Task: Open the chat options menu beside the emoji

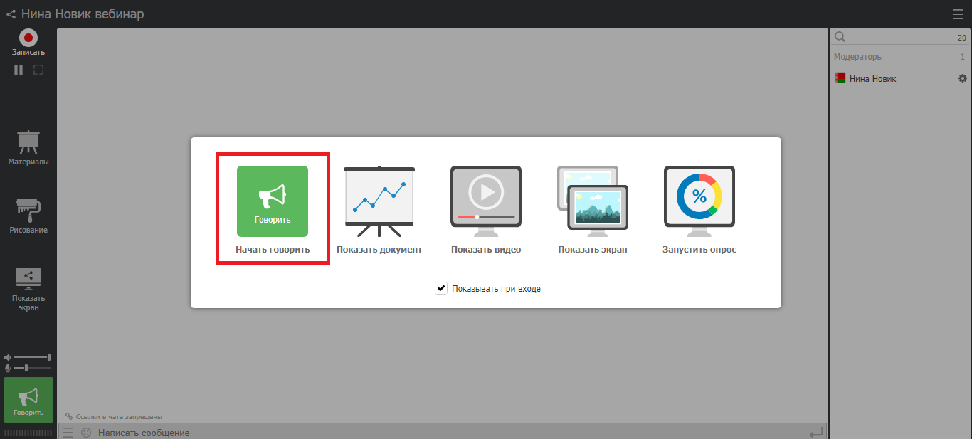Action: 68,433
